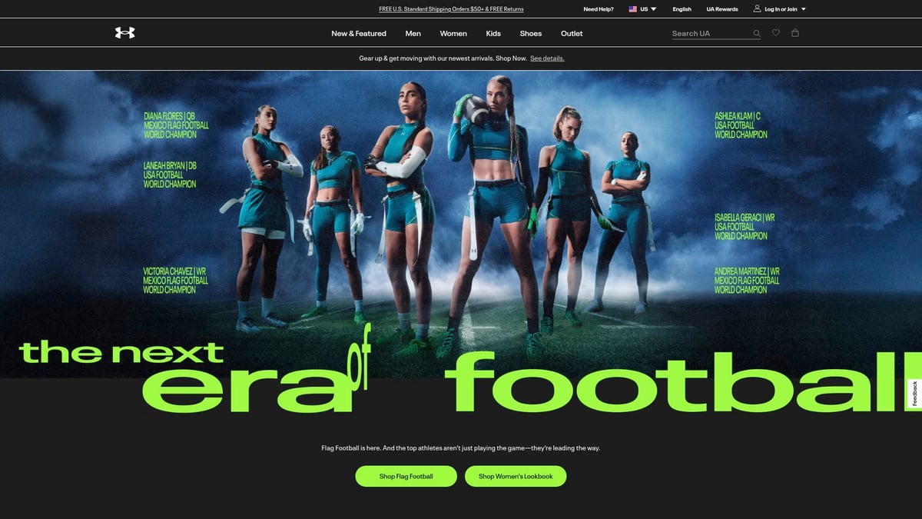Click the Victoria Chavez | WR caption
This screenshot has height=519, width=922.
[175, 281]
